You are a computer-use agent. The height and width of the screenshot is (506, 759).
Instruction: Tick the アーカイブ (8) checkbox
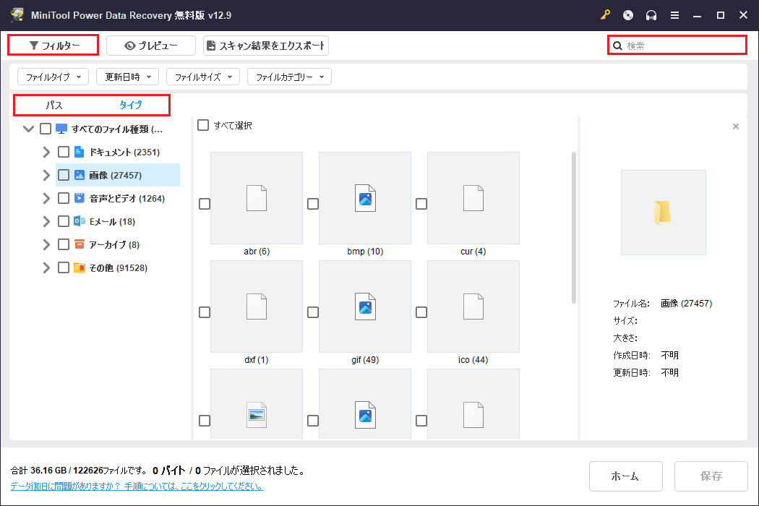pos(64,244)
